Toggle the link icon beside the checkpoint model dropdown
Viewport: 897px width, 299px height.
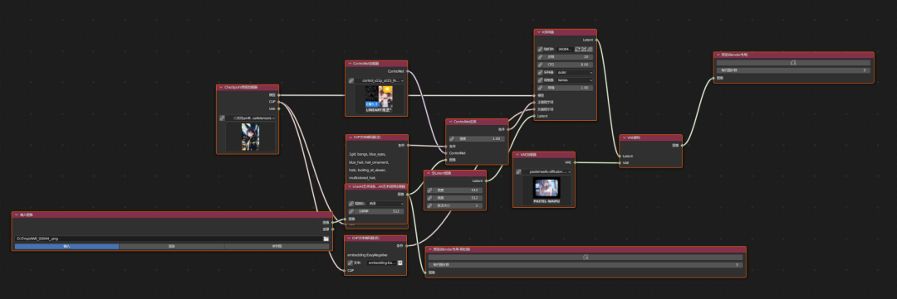pos(222,118)
